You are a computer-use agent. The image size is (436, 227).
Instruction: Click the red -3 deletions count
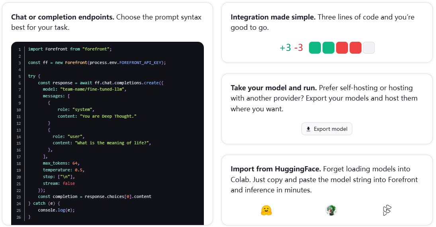pyautogui.click(x=299, y=48)
